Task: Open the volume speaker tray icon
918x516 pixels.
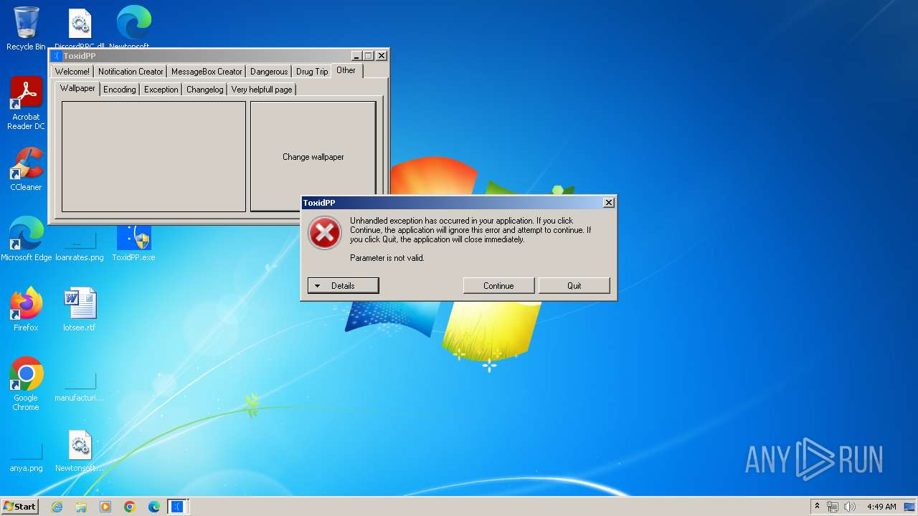Action: [x=850, y=507]
